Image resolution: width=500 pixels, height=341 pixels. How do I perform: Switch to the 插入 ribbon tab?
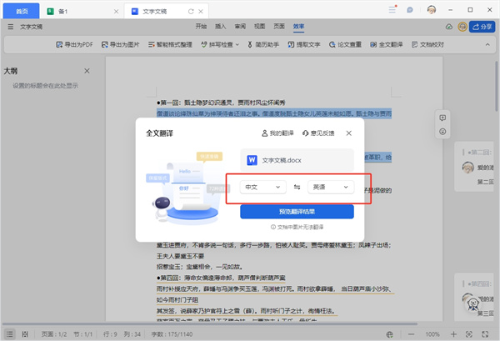click(221, 26)
